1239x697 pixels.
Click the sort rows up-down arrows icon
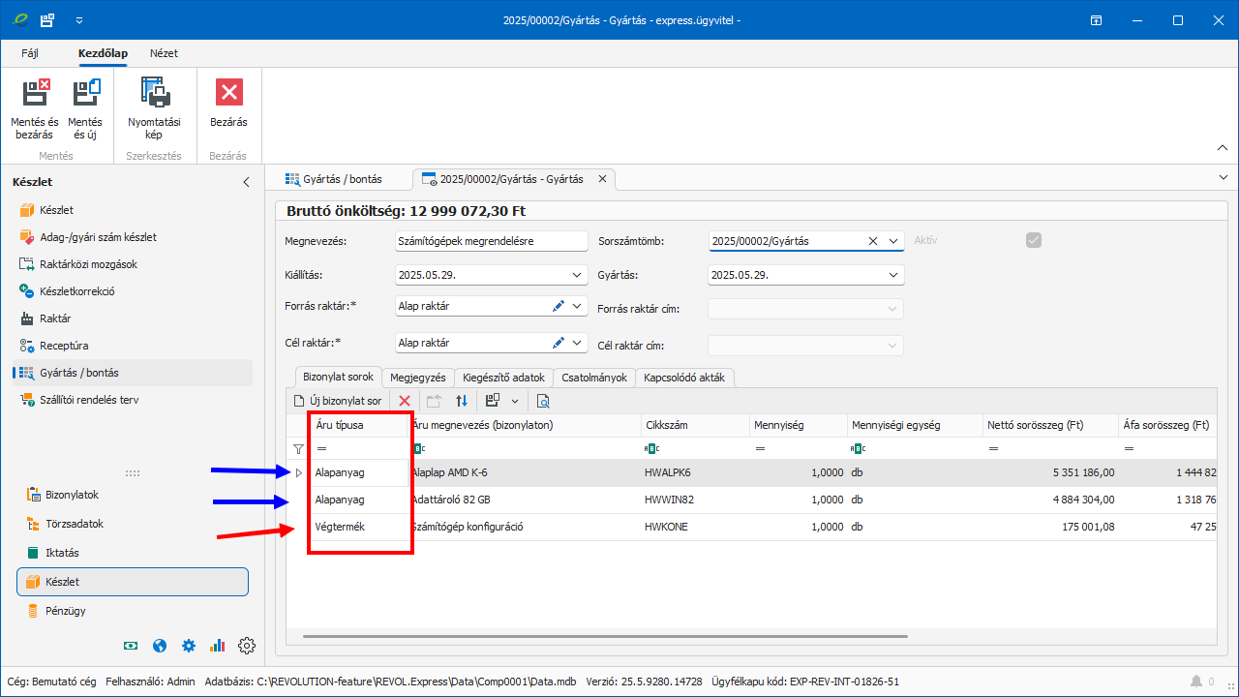[x=462, y=401]
